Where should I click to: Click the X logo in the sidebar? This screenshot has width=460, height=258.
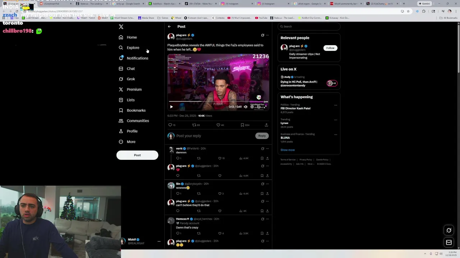coord(121,27)
